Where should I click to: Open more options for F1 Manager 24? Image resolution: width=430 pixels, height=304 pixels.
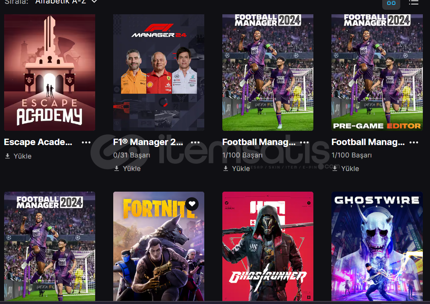click(x=195, y=142)
